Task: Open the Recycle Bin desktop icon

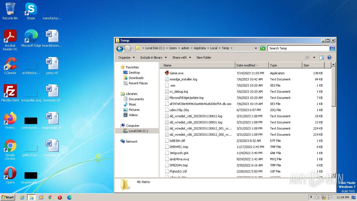Action: coord(10,11)
